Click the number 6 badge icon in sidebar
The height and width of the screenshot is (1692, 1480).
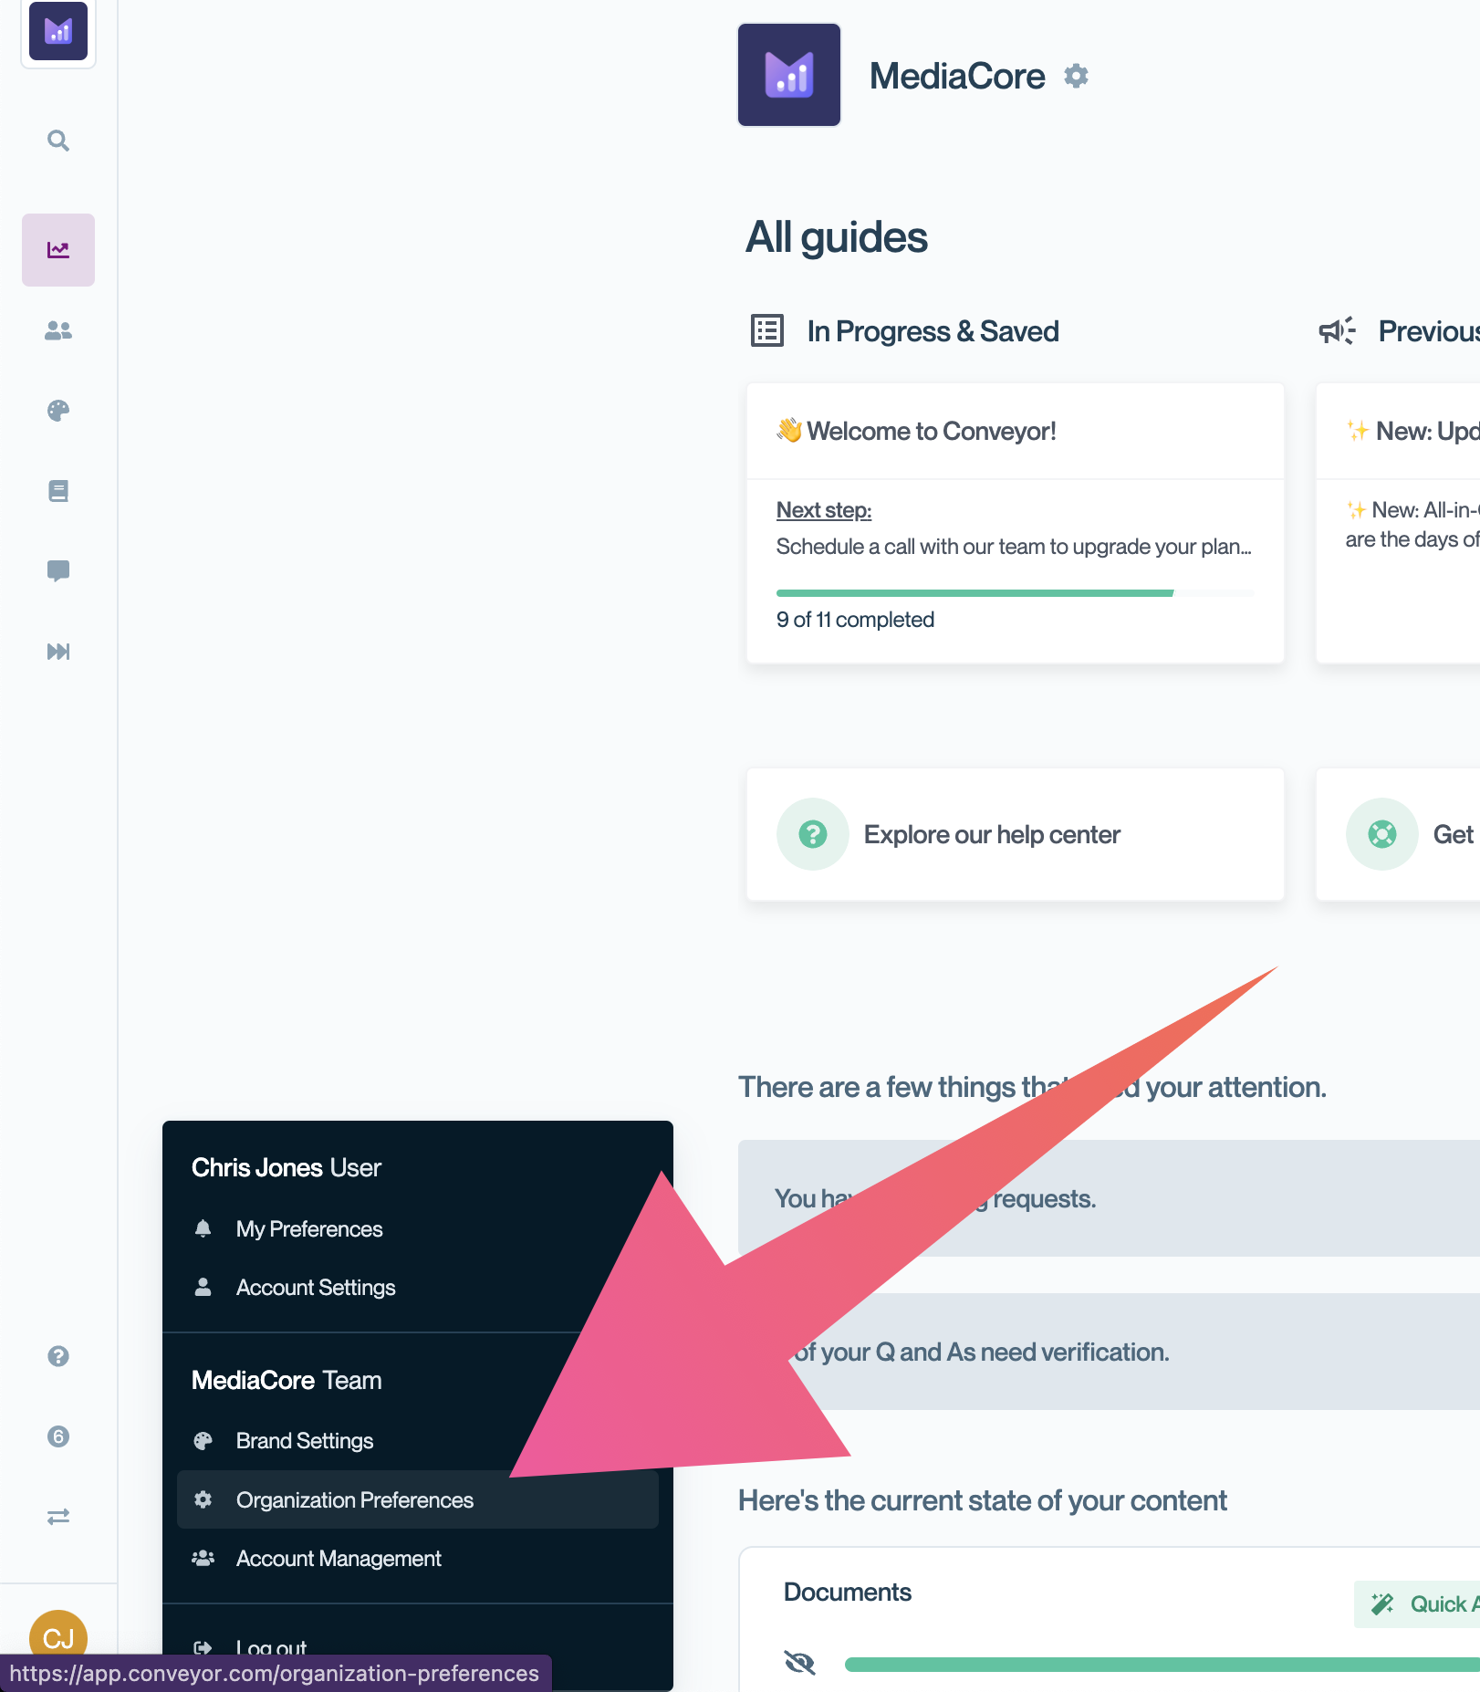click(58, 1436)
